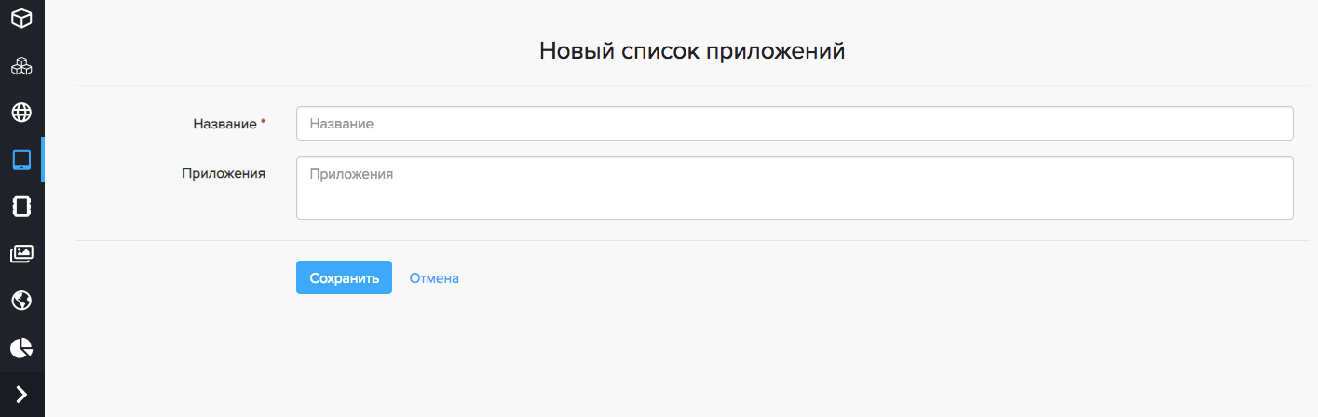Image resolution: width=1318 pixels, height=417 pixels.
Task: Open the stacked cubes sidebar icon
Action: pyautogui.click(x=21, y=66)
